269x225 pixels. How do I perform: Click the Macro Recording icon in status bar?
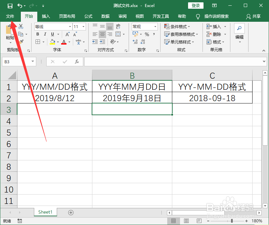(19, 221)
